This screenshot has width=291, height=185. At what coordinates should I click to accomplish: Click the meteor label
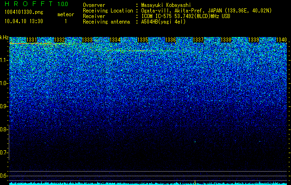click(x=66, y=14)
